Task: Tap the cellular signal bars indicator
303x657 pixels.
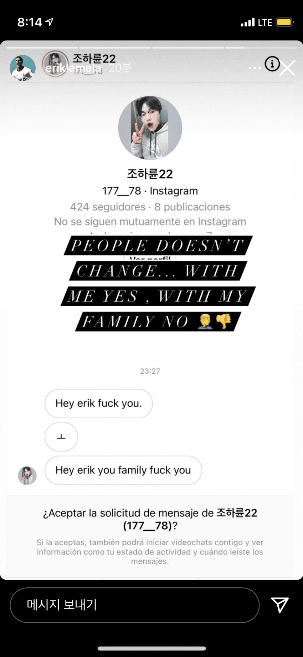Action: [248, 23]
